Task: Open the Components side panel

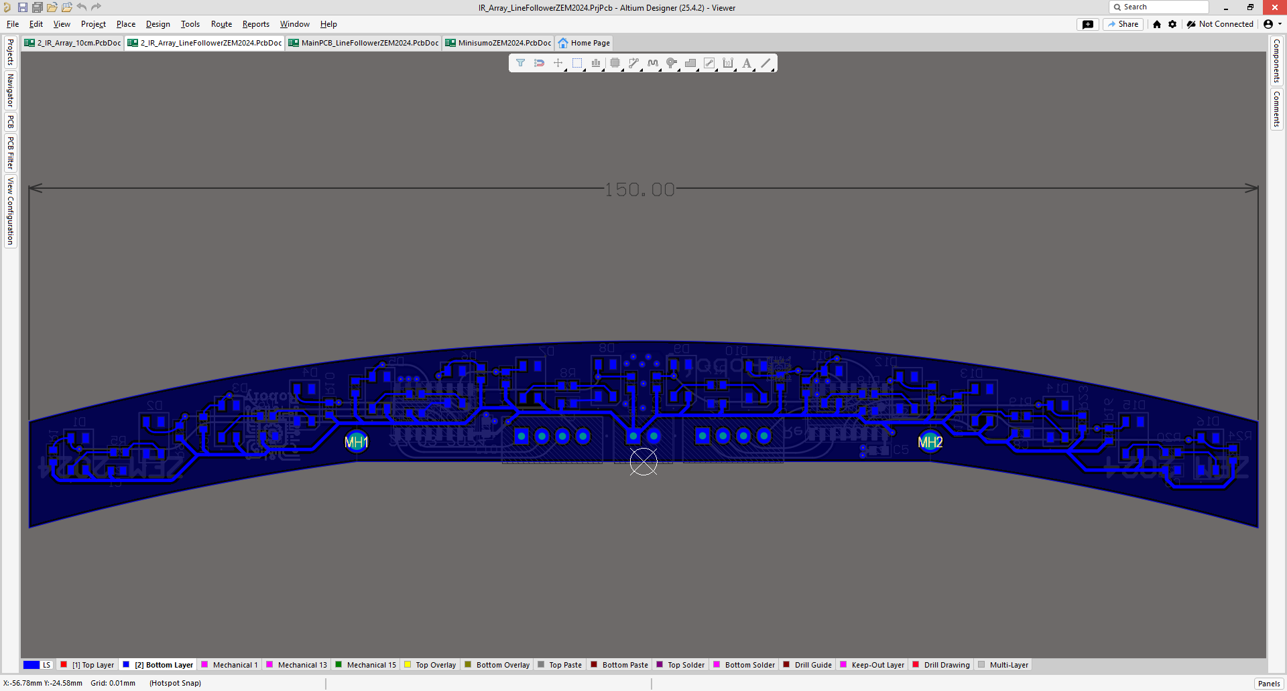Action: 1276,61
